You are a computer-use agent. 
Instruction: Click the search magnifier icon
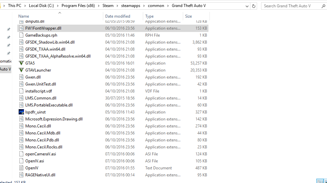pyautogui.click(x=323, y=6)
